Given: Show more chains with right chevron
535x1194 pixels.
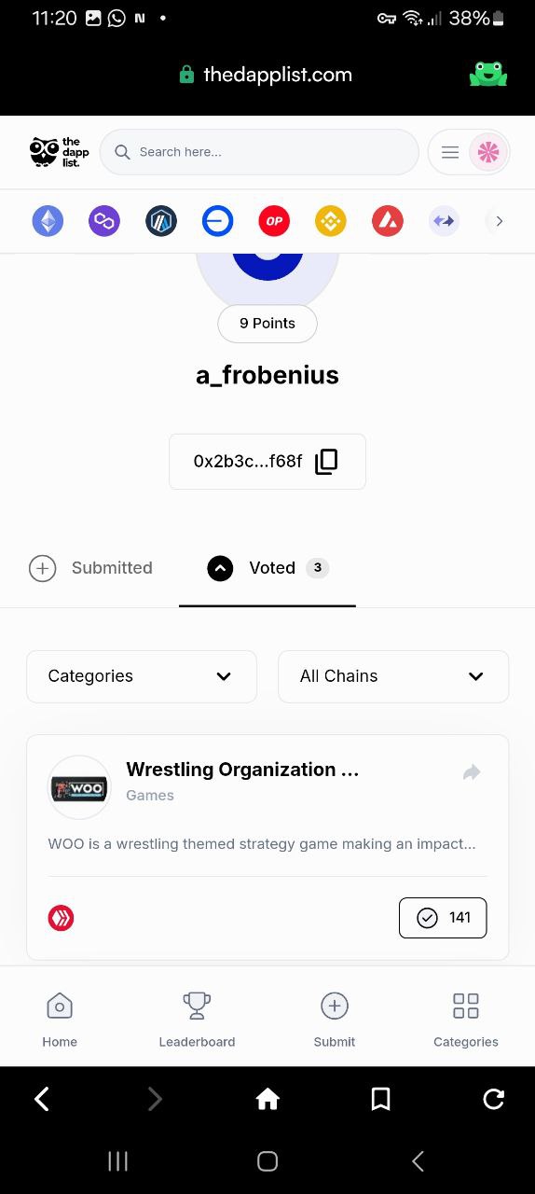Looking at the screenshot, I should (x=500, y=221).
